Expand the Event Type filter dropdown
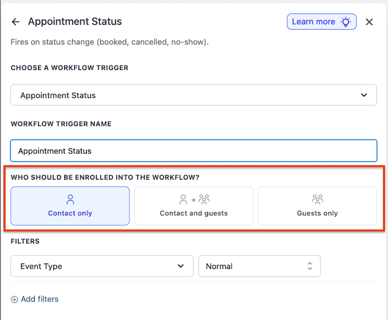This screenshot has height=320, width=388. (x=101, y=266)
